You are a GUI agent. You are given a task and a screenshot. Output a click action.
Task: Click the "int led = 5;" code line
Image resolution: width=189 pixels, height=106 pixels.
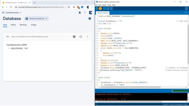point(105,24)
